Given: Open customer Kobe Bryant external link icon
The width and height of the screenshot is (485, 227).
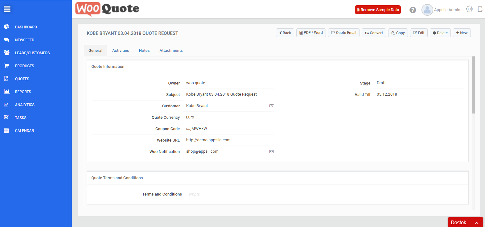Looking at the screenshot, I should click(271, 106).
